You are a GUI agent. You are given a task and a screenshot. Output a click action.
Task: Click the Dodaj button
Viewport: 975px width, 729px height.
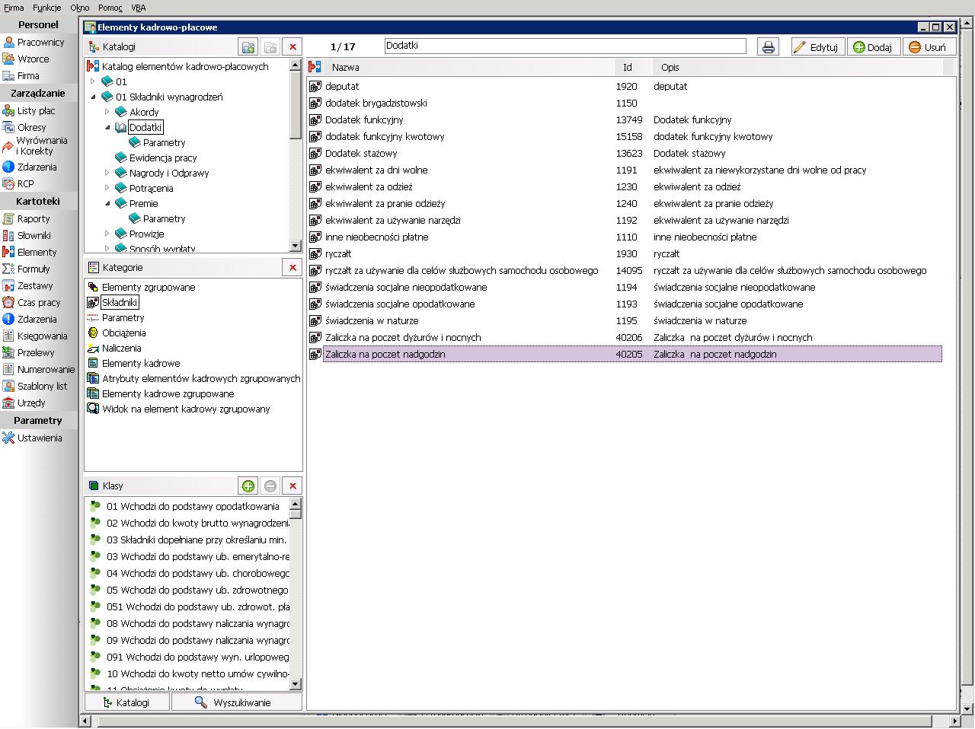pyautogui.click(x=873, y=47)
